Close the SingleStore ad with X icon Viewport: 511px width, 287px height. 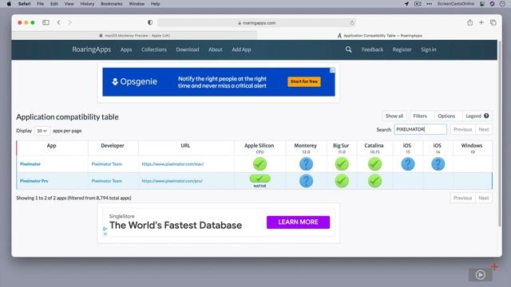click(x=105, y=234)
